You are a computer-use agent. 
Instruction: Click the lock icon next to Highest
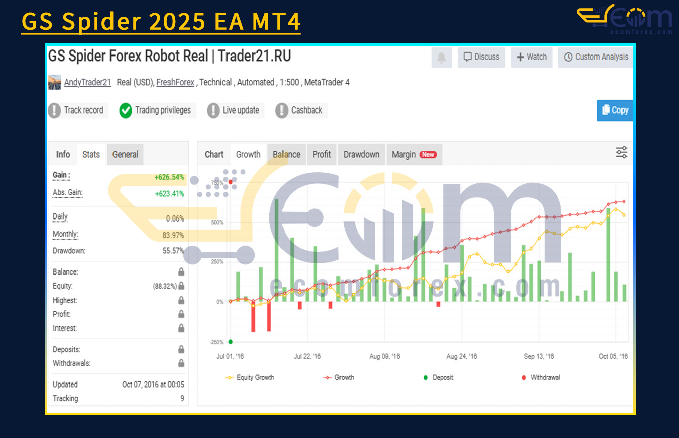coord(181,300)
